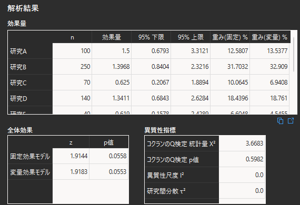Select the τ² value 0.0

click(x=242, y=191)
